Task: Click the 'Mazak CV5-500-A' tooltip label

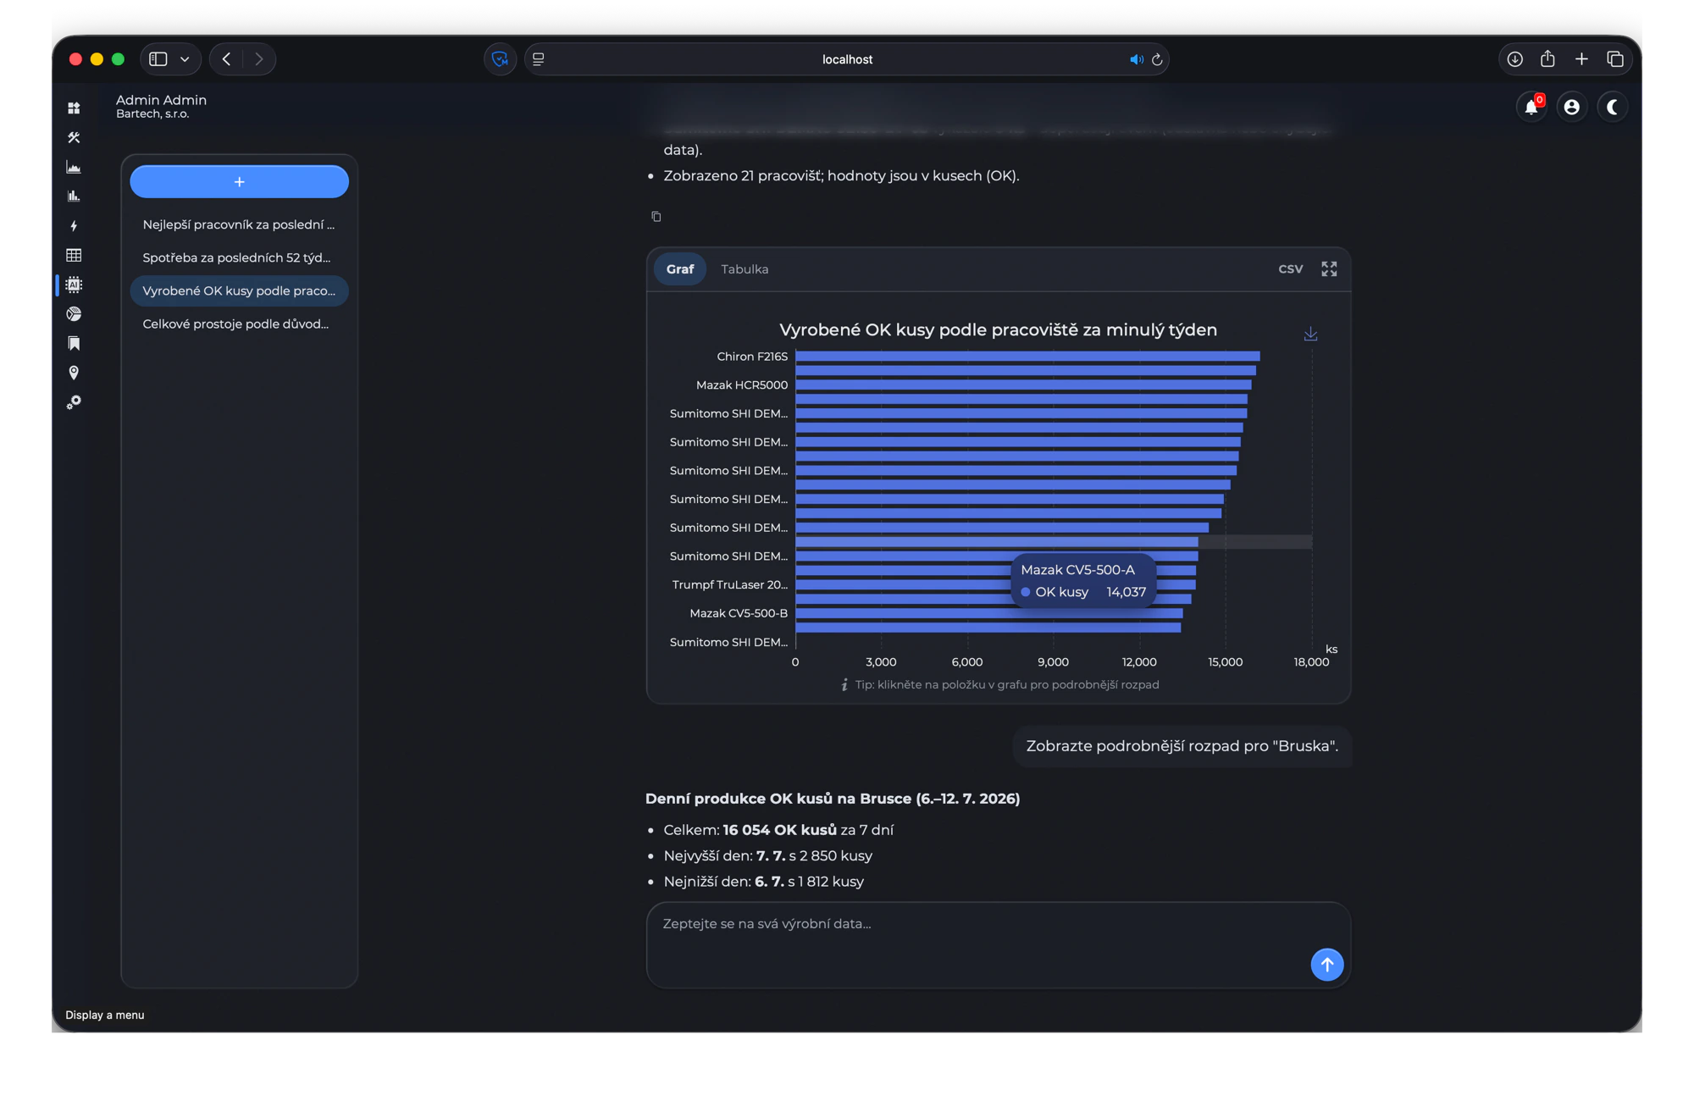Action: point(1077,570)
